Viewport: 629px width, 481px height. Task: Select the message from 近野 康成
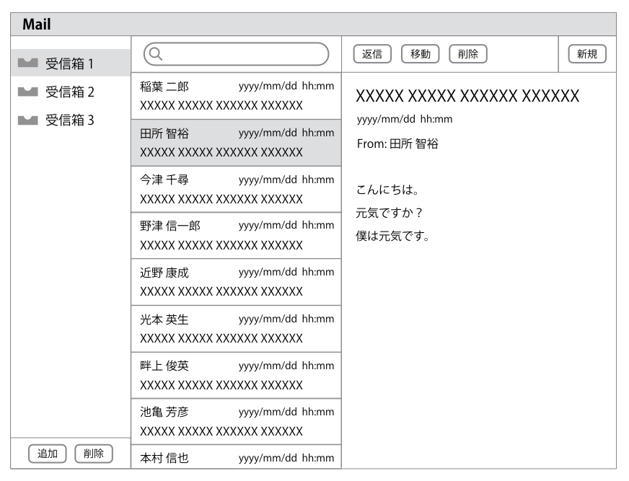pyautogui.click(x=236, y=282)
